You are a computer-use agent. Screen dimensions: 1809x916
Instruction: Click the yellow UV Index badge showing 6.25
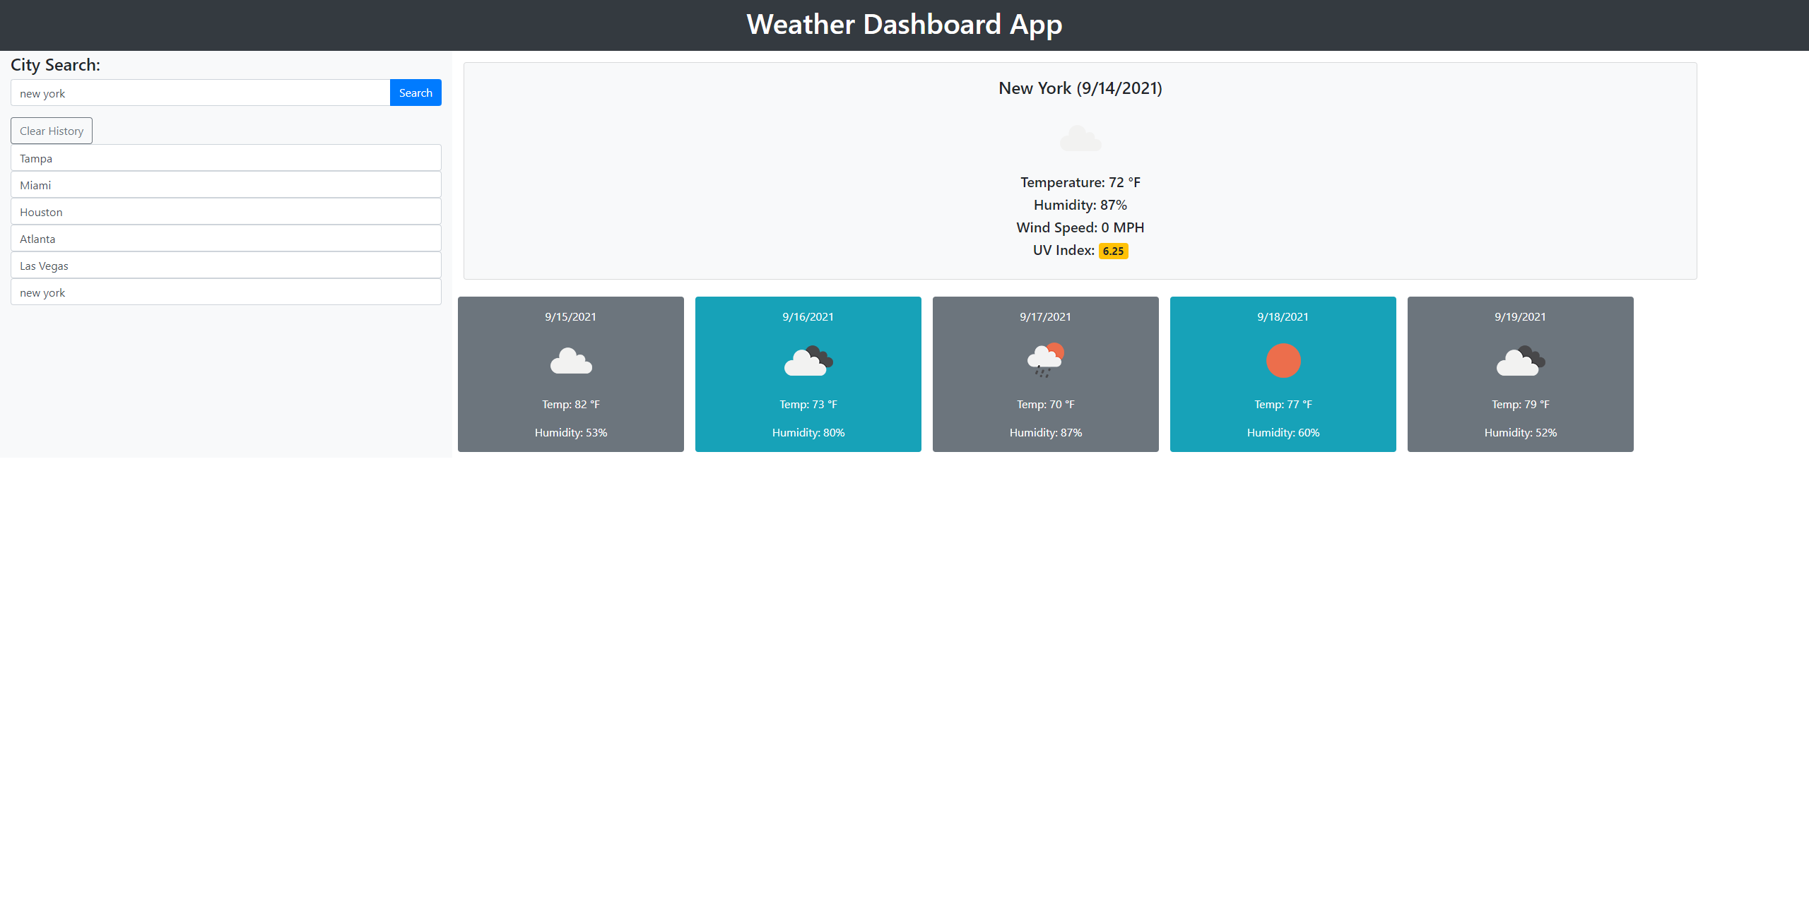pyautogui.click(x=1113, y=251)
